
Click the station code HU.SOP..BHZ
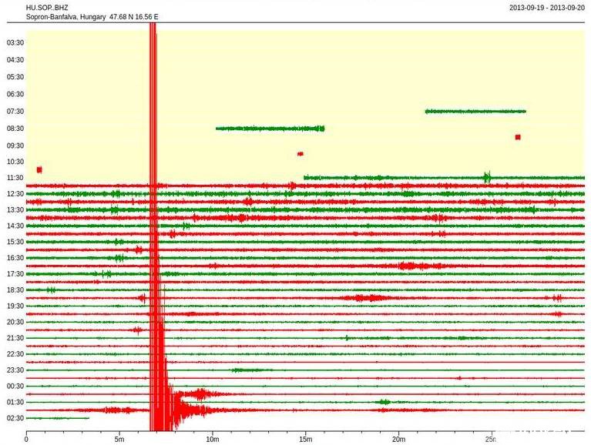47,8
